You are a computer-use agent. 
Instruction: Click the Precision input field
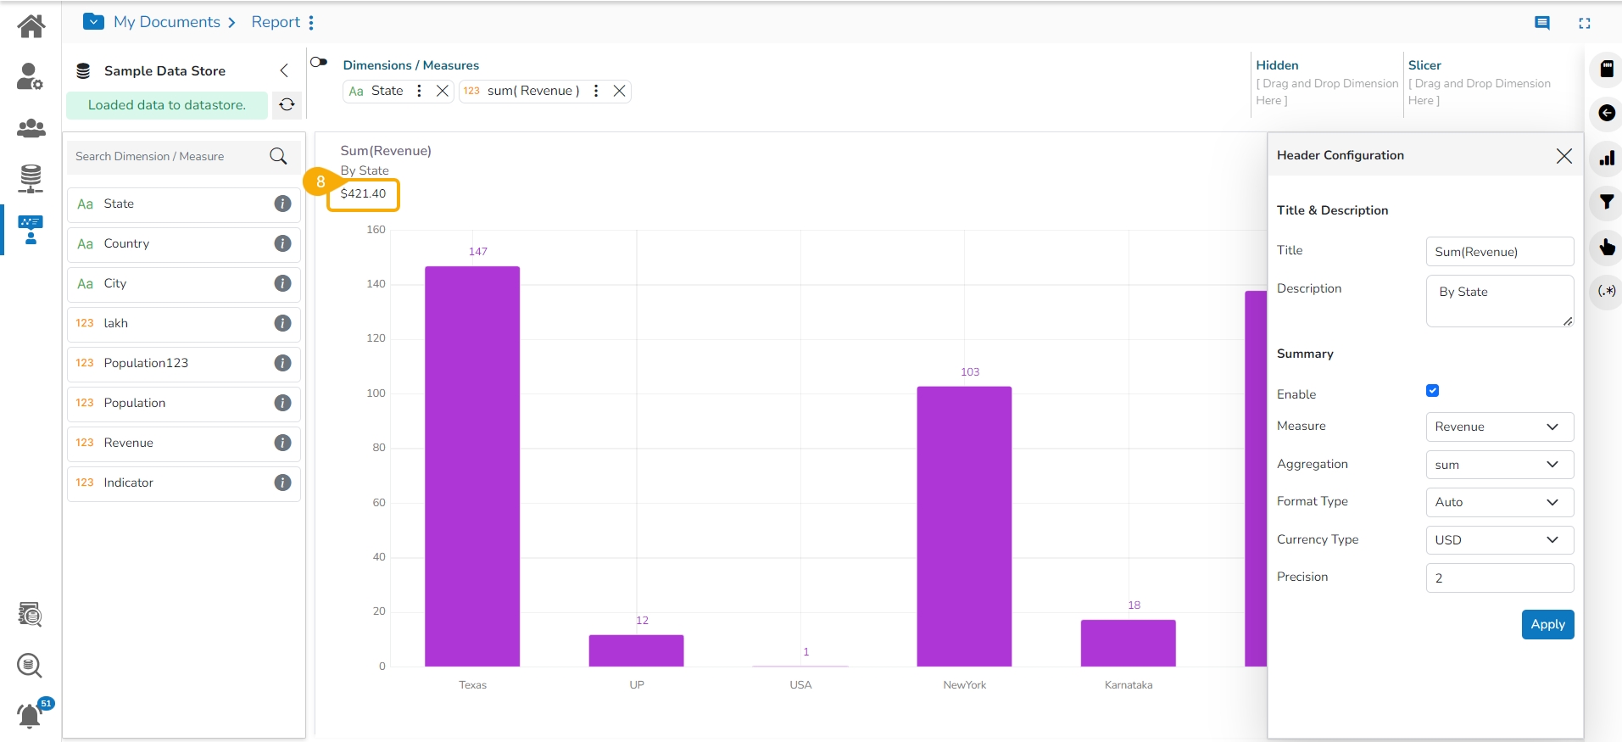(1499, 578)
